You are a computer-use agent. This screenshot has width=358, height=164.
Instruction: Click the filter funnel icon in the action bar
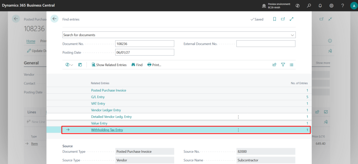283,65
